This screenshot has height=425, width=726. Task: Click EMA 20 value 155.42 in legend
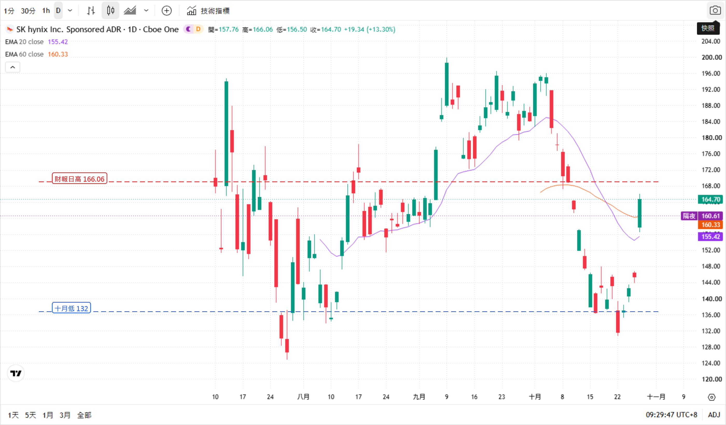(x=58, y=42)
